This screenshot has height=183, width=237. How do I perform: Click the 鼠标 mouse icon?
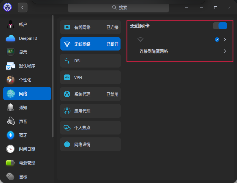click(10, 176)
